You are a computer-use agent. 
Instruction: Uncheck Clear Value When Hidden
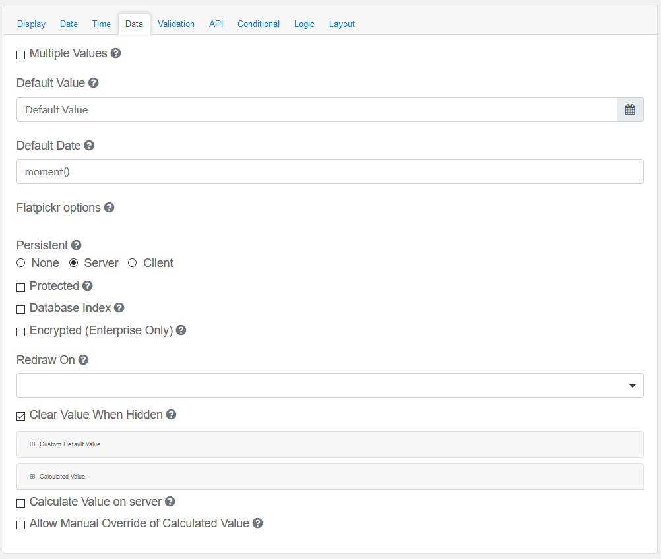[21, 416]
